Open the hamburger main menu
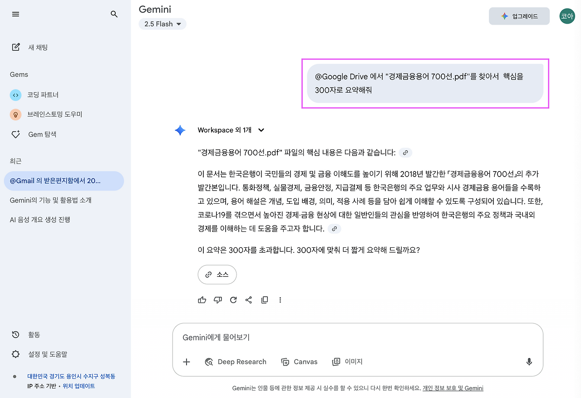Screen dimensions: 581x398 (x=15, y=14)
